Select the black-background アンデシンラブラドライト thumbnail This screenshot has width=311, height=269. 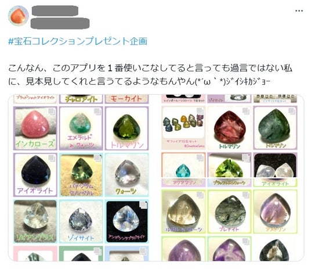[126, 221]
